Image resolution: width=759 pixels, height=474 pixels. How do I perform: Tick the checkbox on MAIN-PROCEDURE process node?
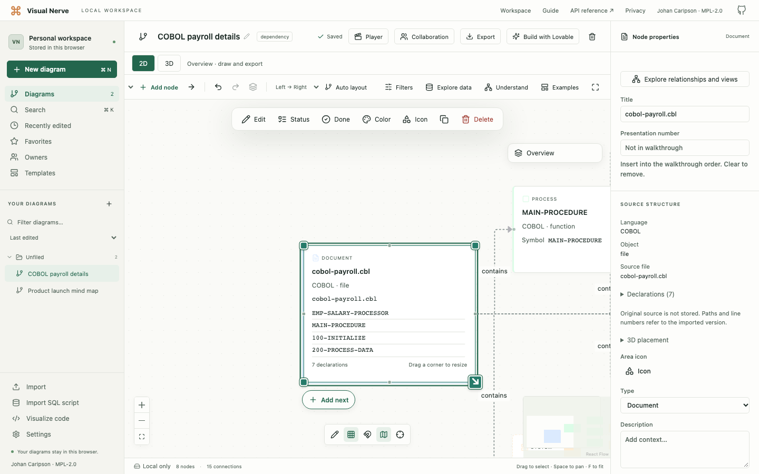pos(526,199)
